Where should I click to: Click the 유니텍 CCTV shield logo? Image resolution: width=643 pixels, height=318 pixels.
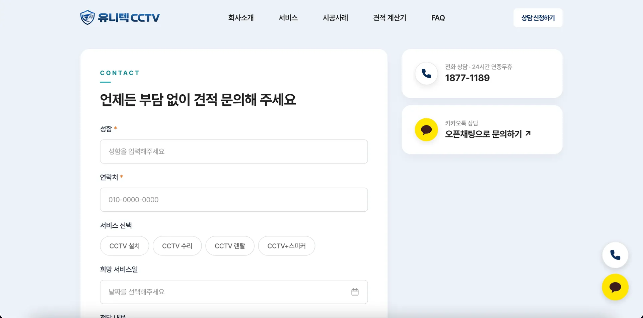coord(87,17)
